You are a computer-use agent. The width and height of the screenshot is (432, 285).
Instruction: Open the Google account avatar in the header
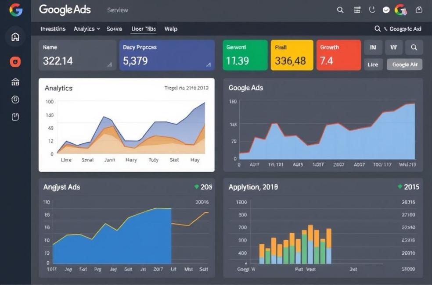(x=400, y=10)
